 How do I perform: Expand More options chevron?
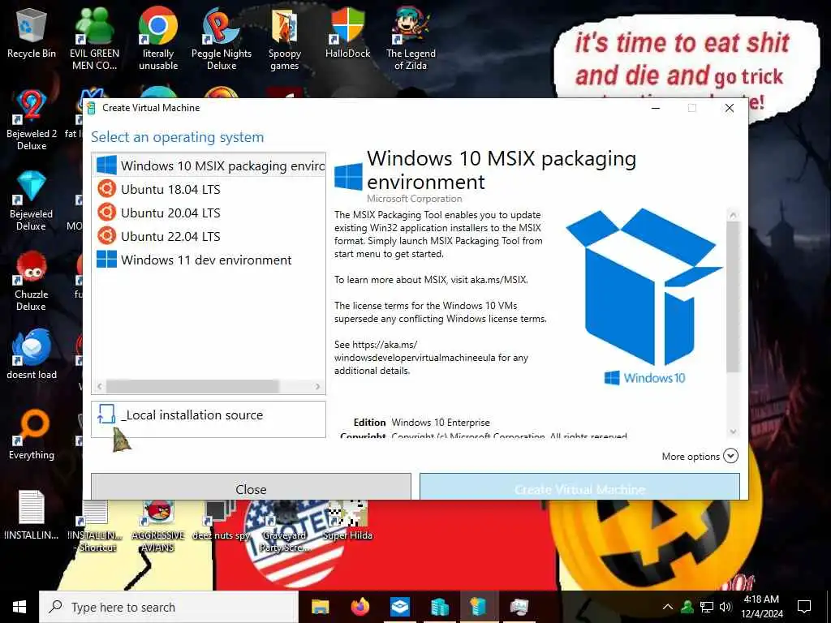[731, 456]
